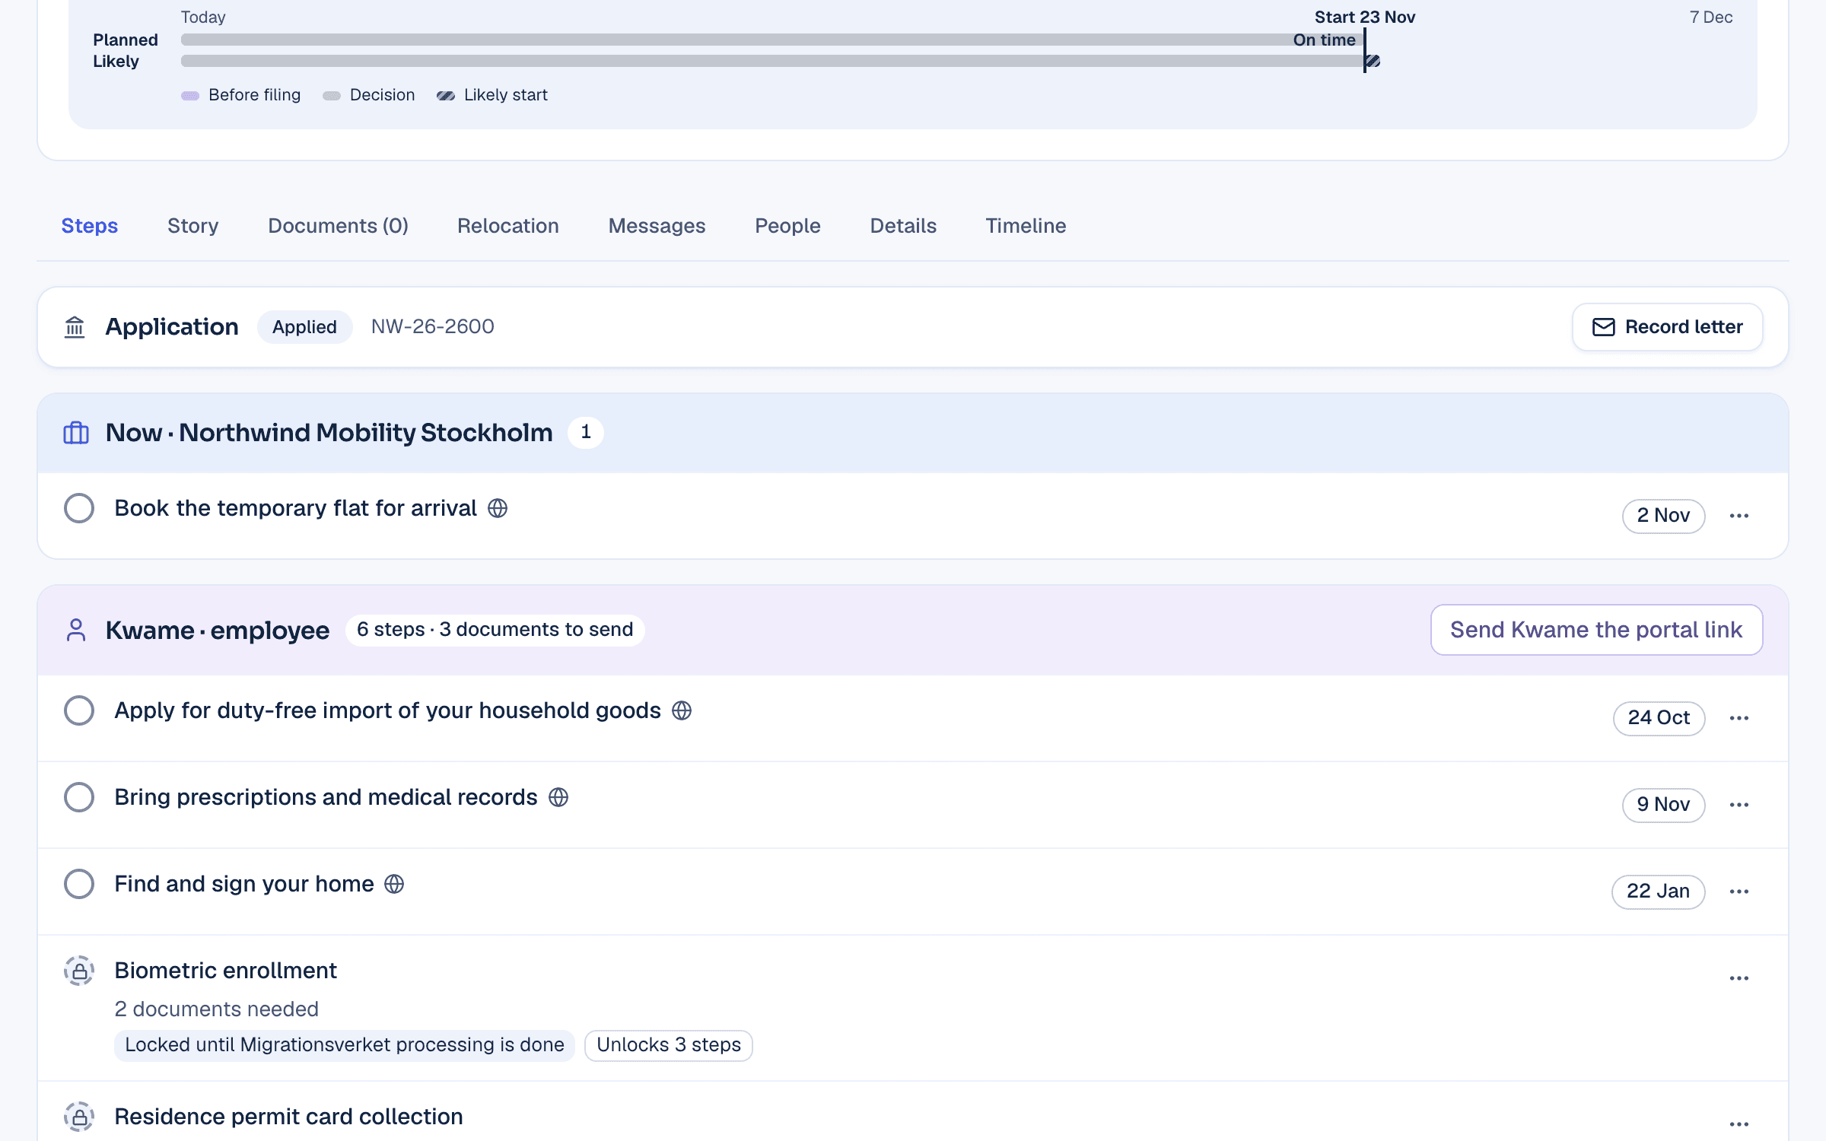Mark Find and sign your home complete
Viewport: 1826px width, 1141px height.
79,884
